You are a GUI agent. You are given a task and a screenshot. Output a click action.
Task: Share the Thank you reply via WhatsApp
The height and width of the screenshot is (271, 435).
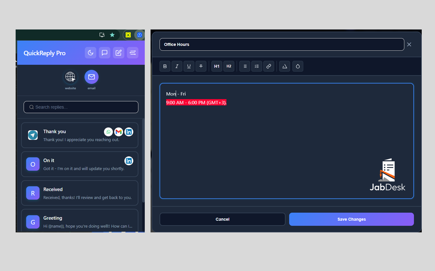pos(108,132)
